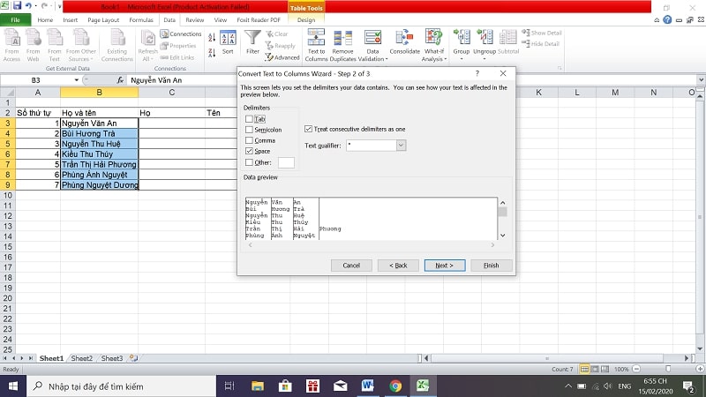The image size is (706, 397).
Task: Click the Other delimiter text field
Action: pos(286,162)
